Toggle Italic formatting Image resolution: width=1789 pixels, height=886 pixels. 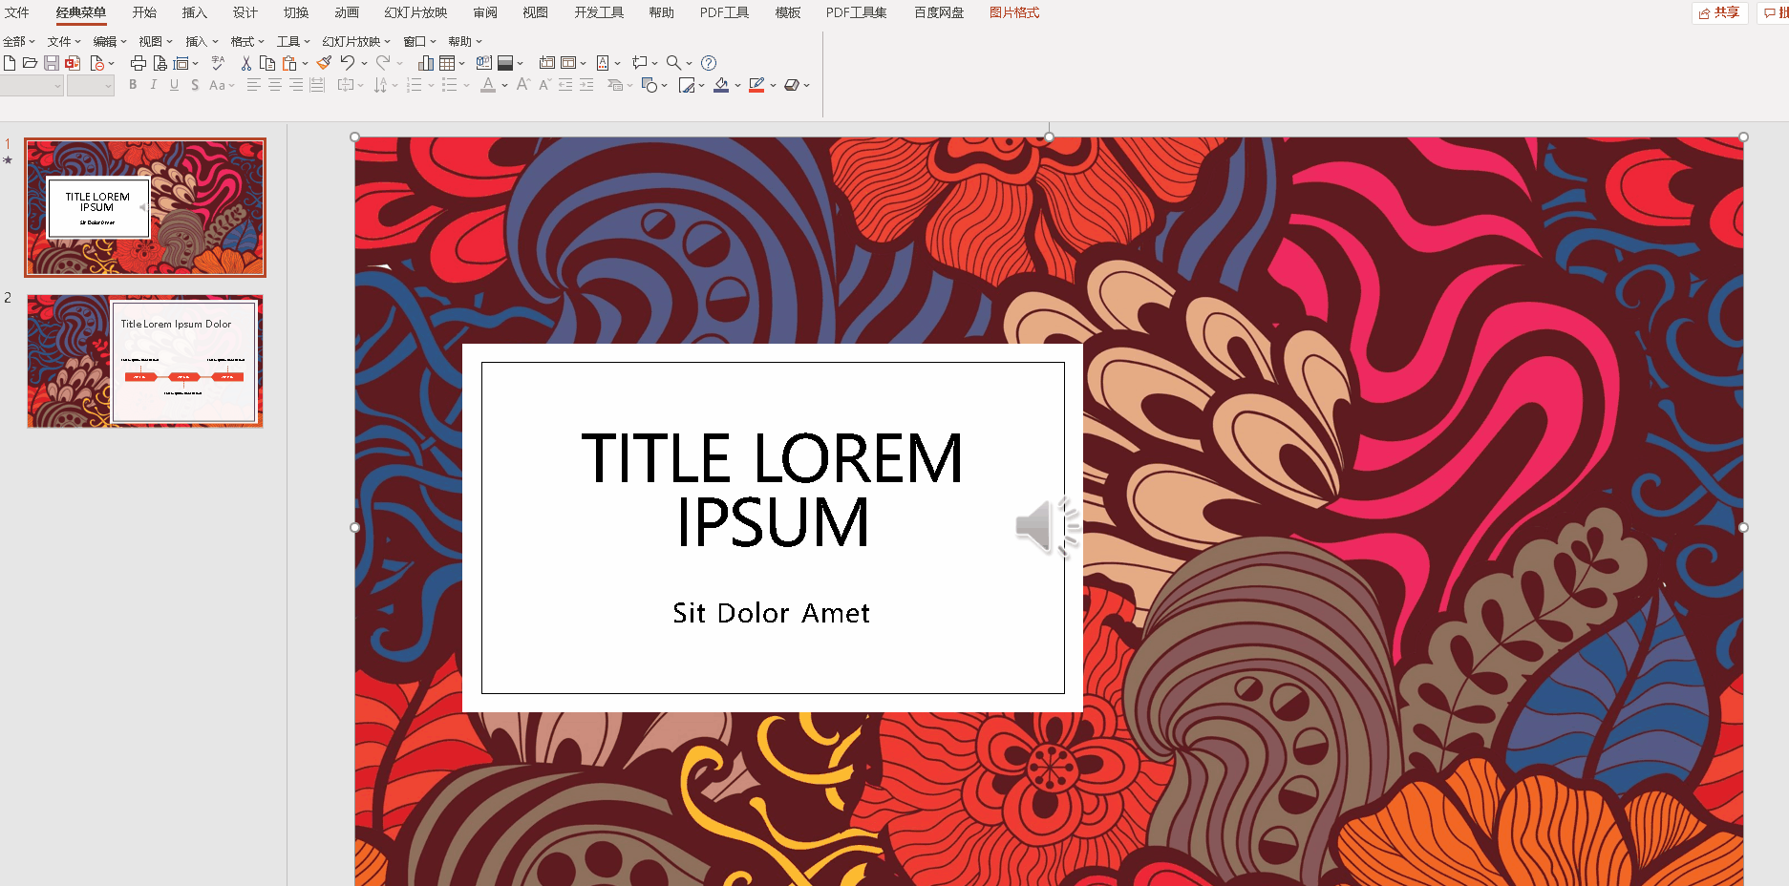coord(153,85)
